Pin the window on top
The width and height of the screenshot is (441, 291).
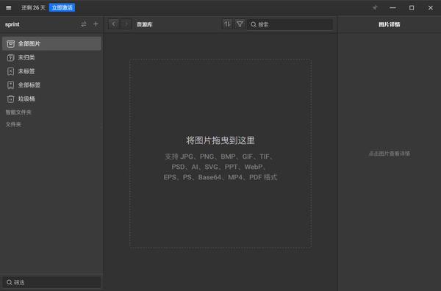(x=375, y=7)
